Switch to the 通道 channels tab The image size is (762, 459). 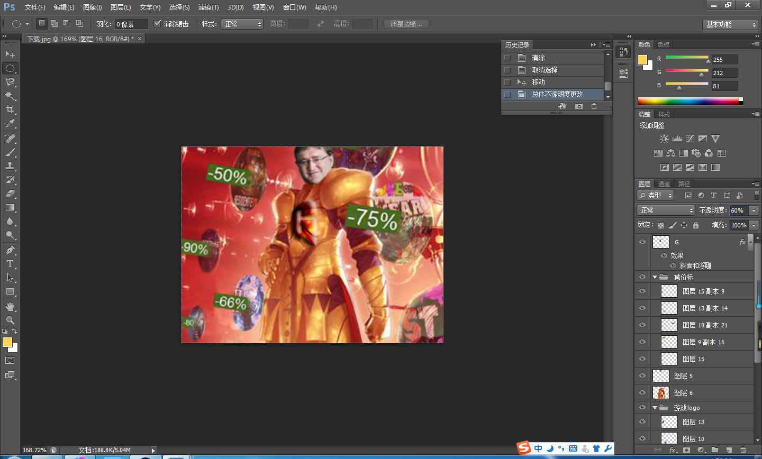pyautogui.click(x=664, y=184)
